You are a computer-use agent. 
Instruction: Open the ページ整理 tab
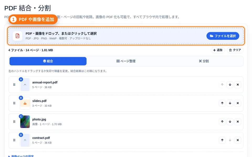pos(126,61)
